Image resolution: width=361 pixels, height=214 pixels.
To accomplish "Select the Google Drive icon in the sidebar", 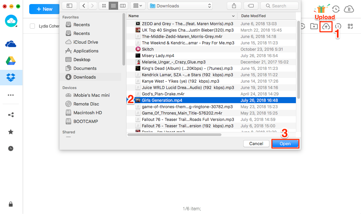I will [11, 61].
